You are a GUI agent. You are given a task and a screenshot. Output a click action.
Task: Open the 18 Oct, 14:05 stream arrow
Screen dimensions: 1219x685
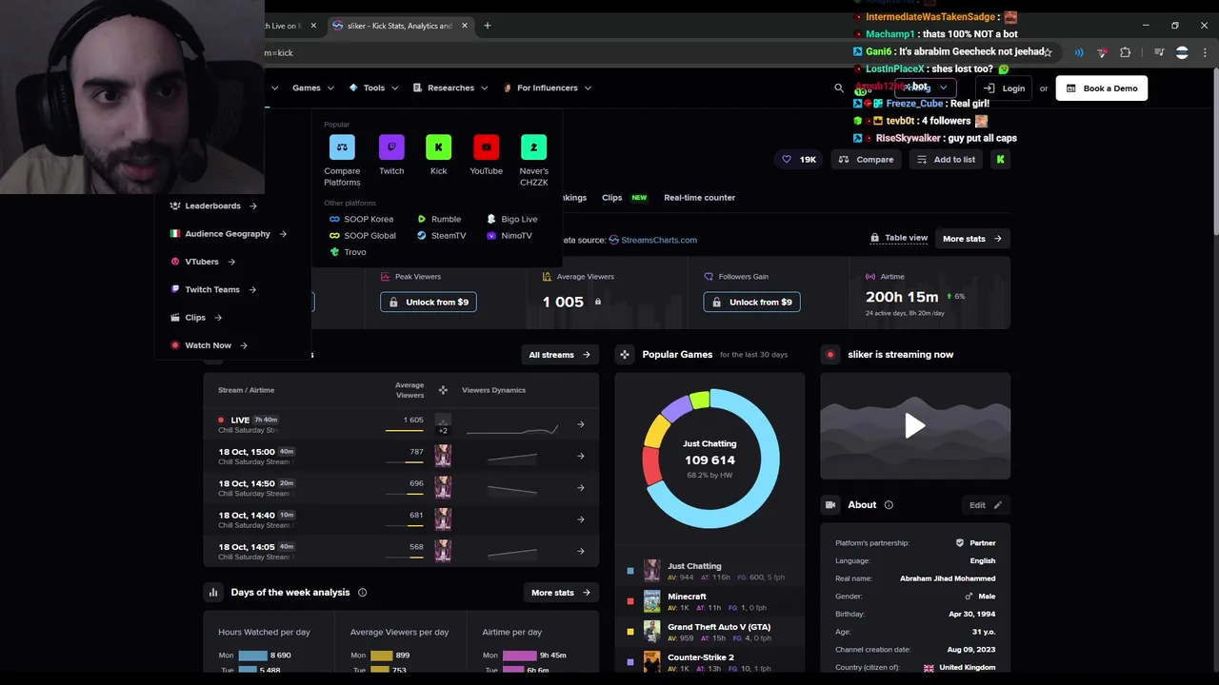(581, 551)
